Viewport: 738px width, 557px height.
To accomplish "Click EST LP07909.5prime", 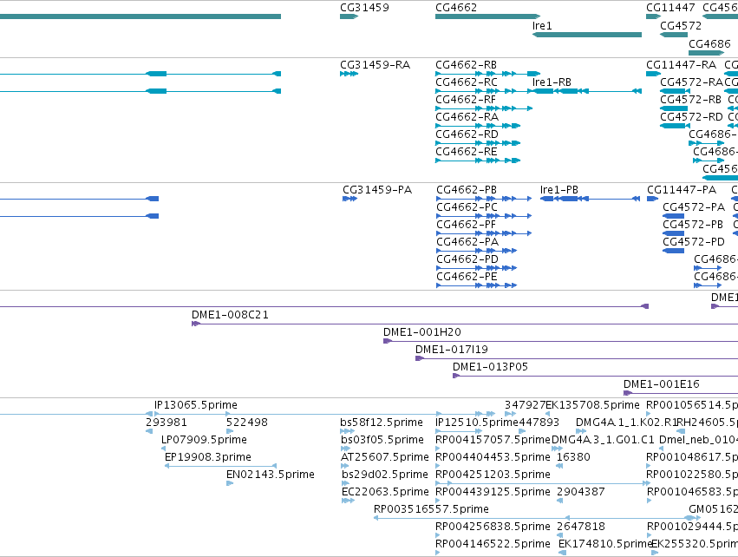I will 204,440.
